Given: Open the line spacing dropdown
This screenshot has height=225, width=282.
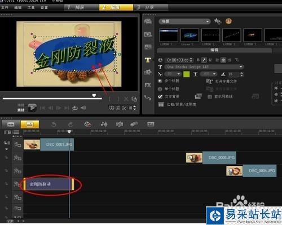Looking at the screenshot, I should 209,74.
